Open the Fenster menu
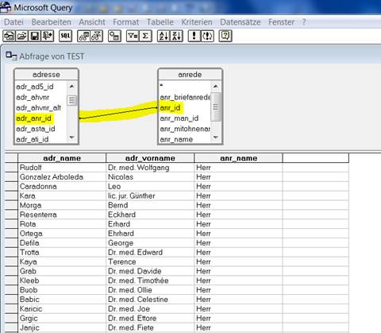 pyautogui.click(x=281, y=22)
